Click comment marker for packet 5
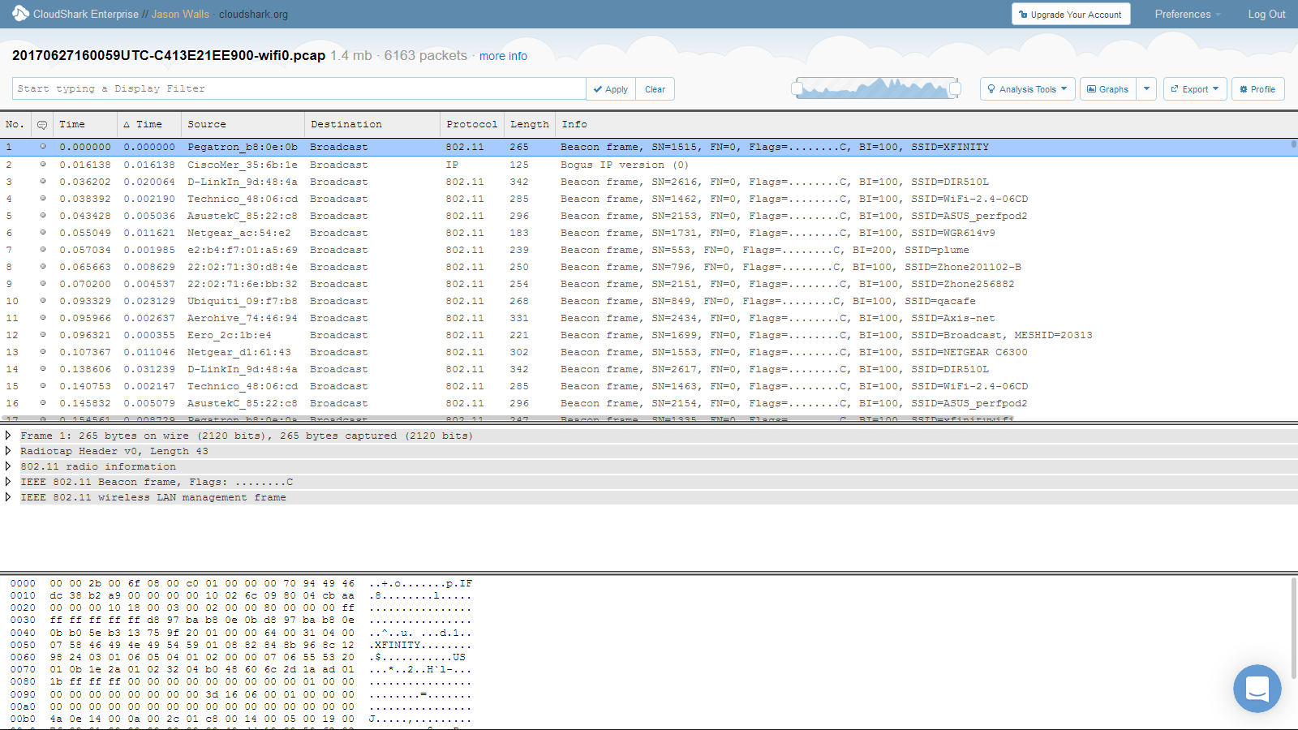1298x730 pixels. pyautogui.click(x=43, y=216)
